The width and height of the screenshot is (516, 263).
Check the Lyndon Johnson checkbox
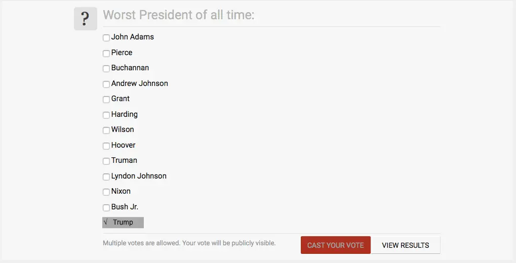106,177
